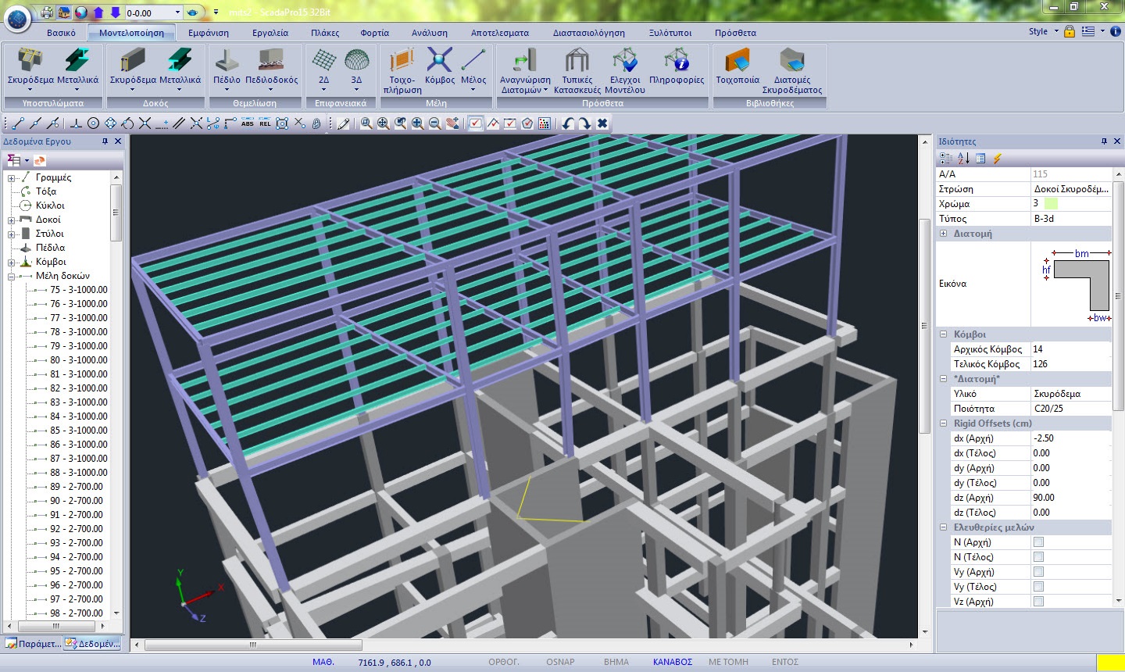The width and height of the screenshot is (1125, 672).
Task: Collapse the Μέλη δοκών tree node
Action: [12, 276]
